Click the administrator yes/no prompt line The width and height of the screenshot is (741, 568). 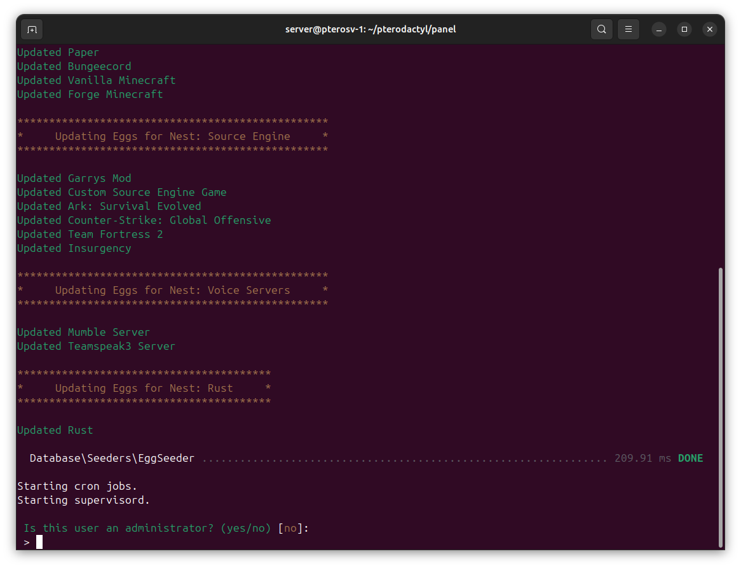(x=165, y=528)
